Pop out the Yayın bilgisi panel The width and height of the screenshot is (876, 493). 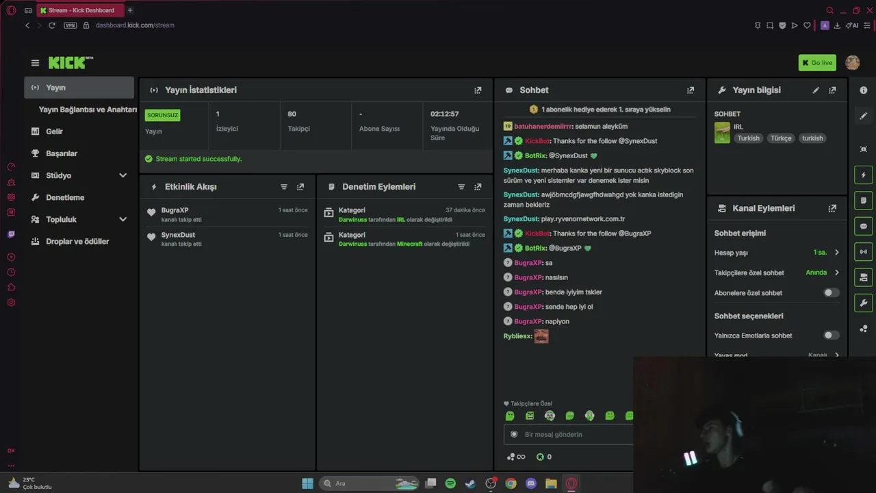coord(832,90)
